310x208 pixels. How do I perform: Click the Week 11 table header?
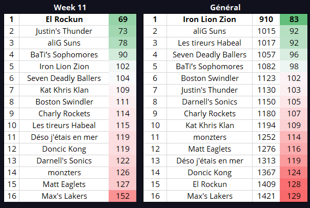pos(70,8)
